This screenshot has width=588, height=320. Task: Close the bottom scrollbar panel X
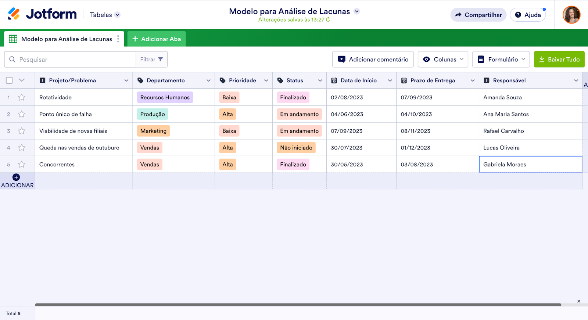(579, 301)
